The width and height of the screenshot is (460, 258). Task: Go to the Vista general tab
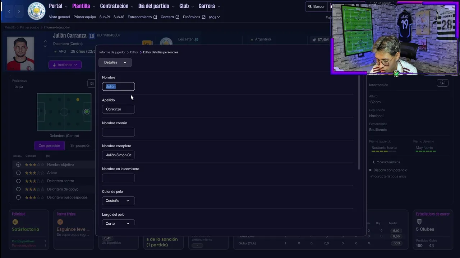pyautogui.click(x=59, y=17)
